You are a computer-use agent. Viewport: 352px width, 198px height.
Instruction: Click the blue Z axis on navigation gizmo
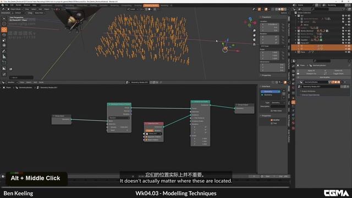coord(250,19)
